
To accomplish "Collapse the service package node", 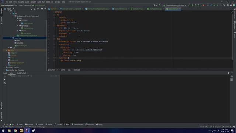I will click(17, 31).
